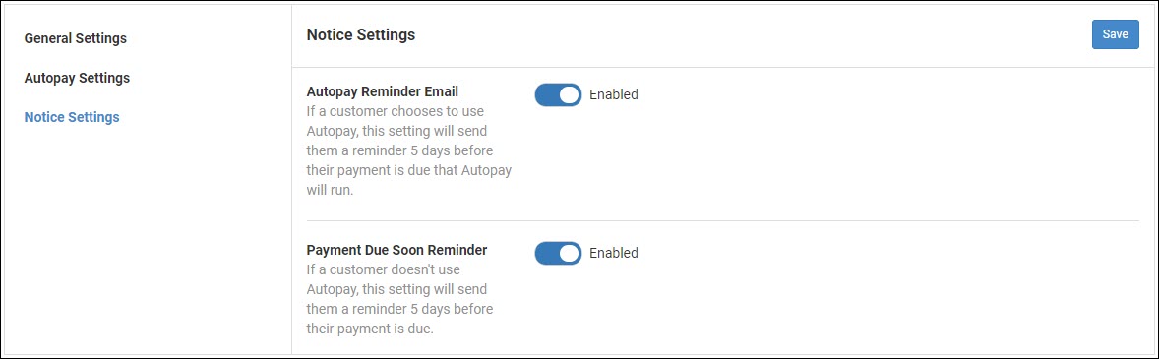Click 'their payment is due.' in the second description
Screen dimensions: 1159x359
pyautogui.click(x=370, y=329)
